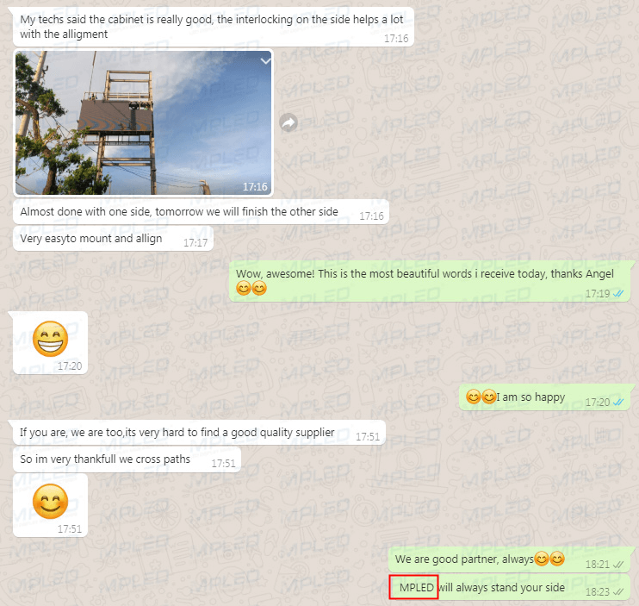639x606 pixels.
Task: Click the 17:16 timestamp on the photo
Action: [x=255, y=187]
